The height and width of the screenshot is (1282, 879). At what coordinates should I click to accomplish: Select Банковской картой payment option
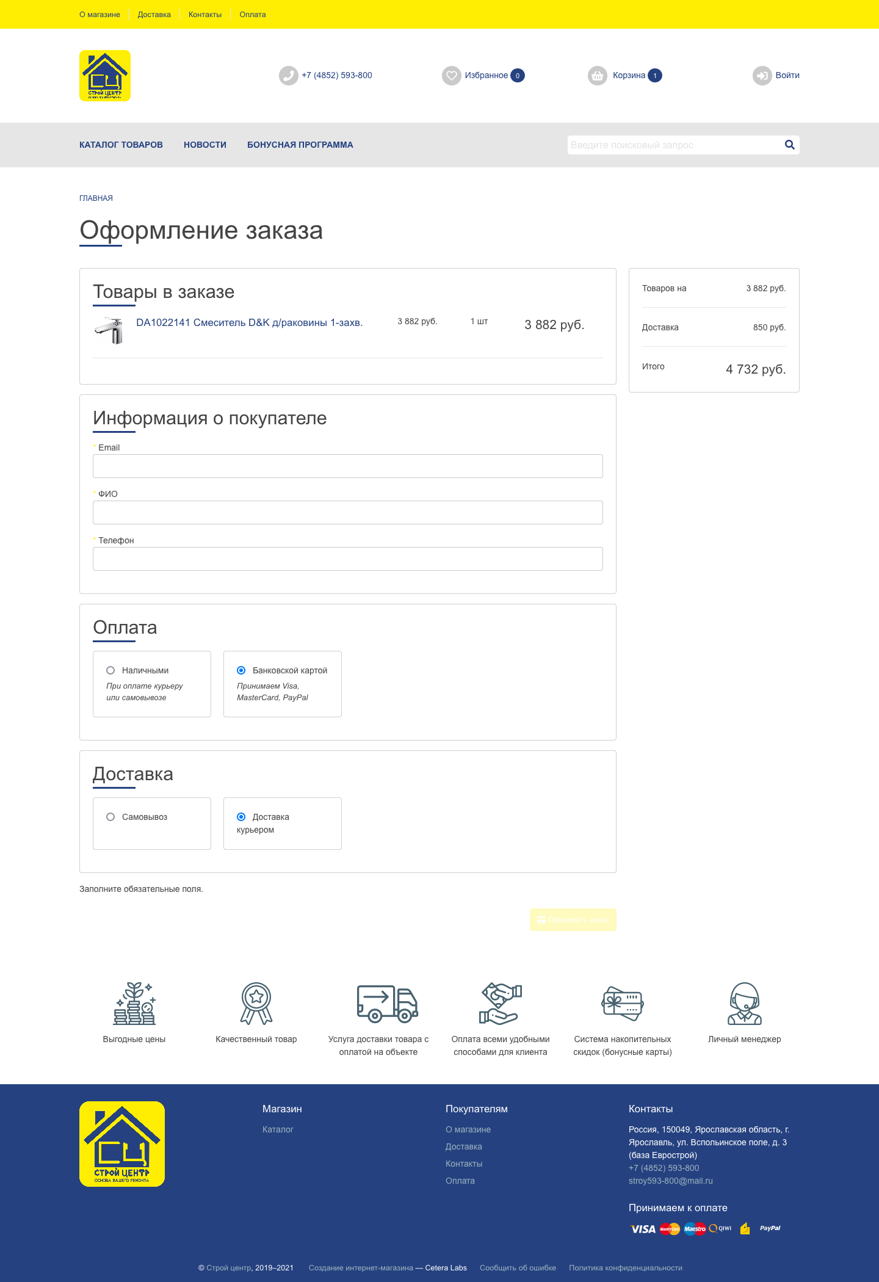(x=241, y=670)
